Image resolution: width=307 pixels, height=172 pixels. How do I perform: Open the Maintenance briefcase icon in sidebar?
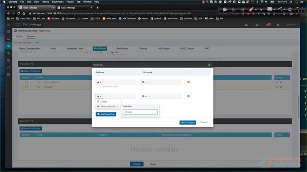(x=9, y=60)
